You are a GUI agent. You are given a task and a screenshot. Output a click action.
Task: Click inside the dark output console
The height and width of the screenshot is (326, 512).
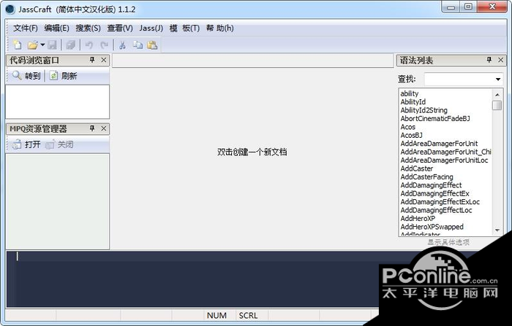point(192,280)
